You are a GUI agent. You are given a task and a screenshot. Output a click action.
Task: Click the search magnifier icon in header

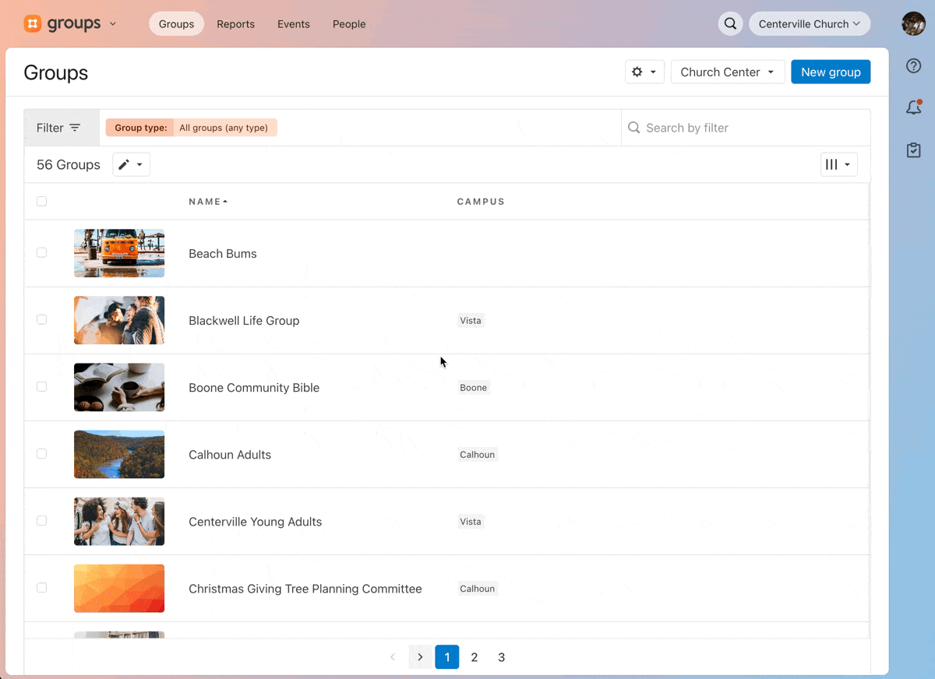pyautogui.click(x=730, y=24)
